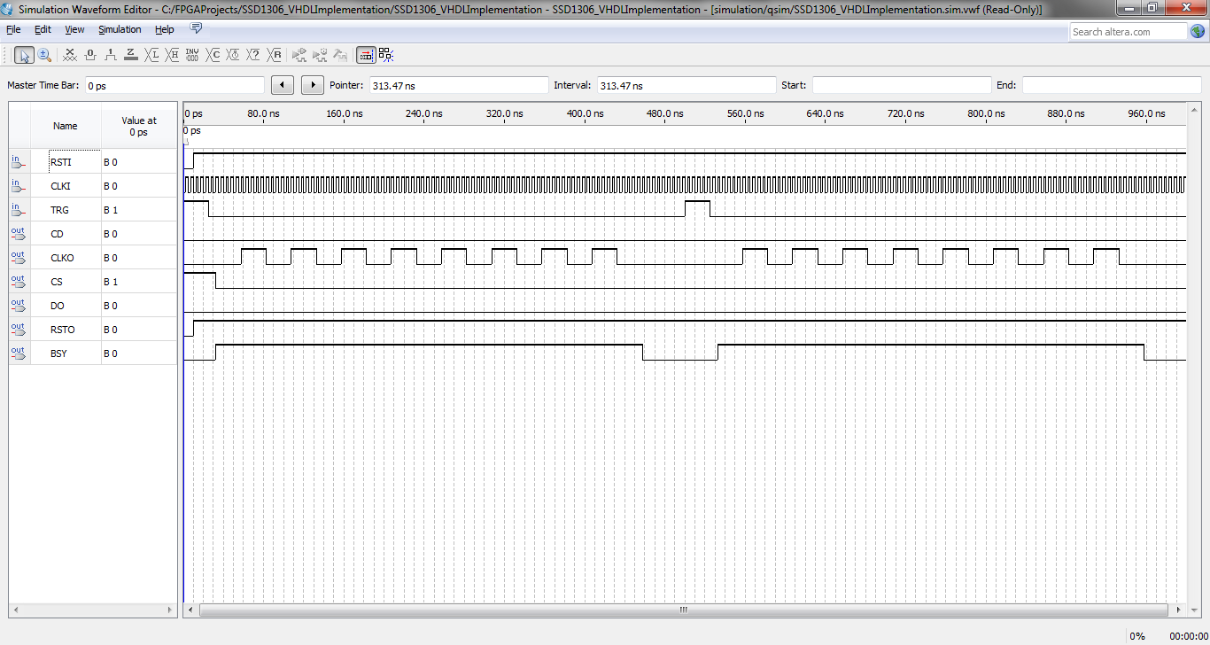The width and height of the screenshot is (1210, 645).
Task: Open the View menu
Action: 74,29
